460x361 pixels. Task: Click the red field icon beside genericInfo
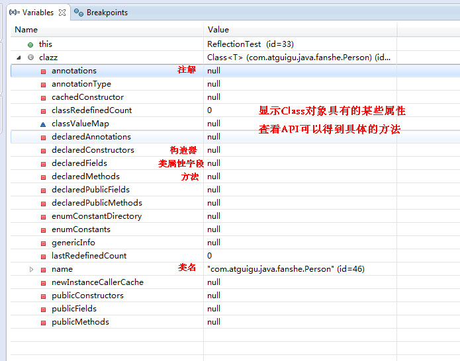[44, 243]
